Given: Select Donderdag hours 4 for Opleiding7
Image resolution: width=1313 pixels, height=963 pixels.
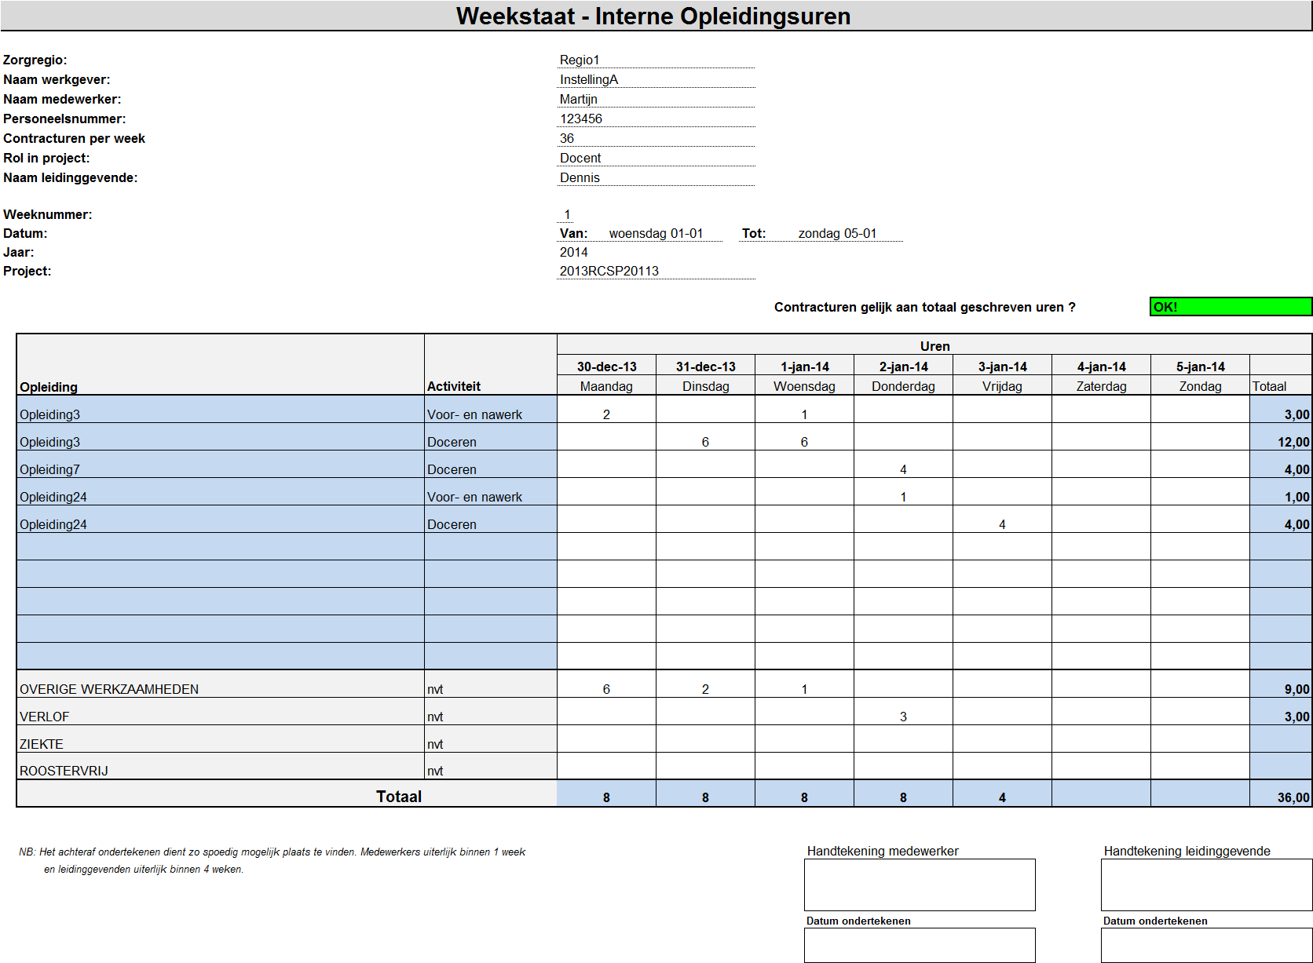Looking at the screenshot, I should click(903, 465).
